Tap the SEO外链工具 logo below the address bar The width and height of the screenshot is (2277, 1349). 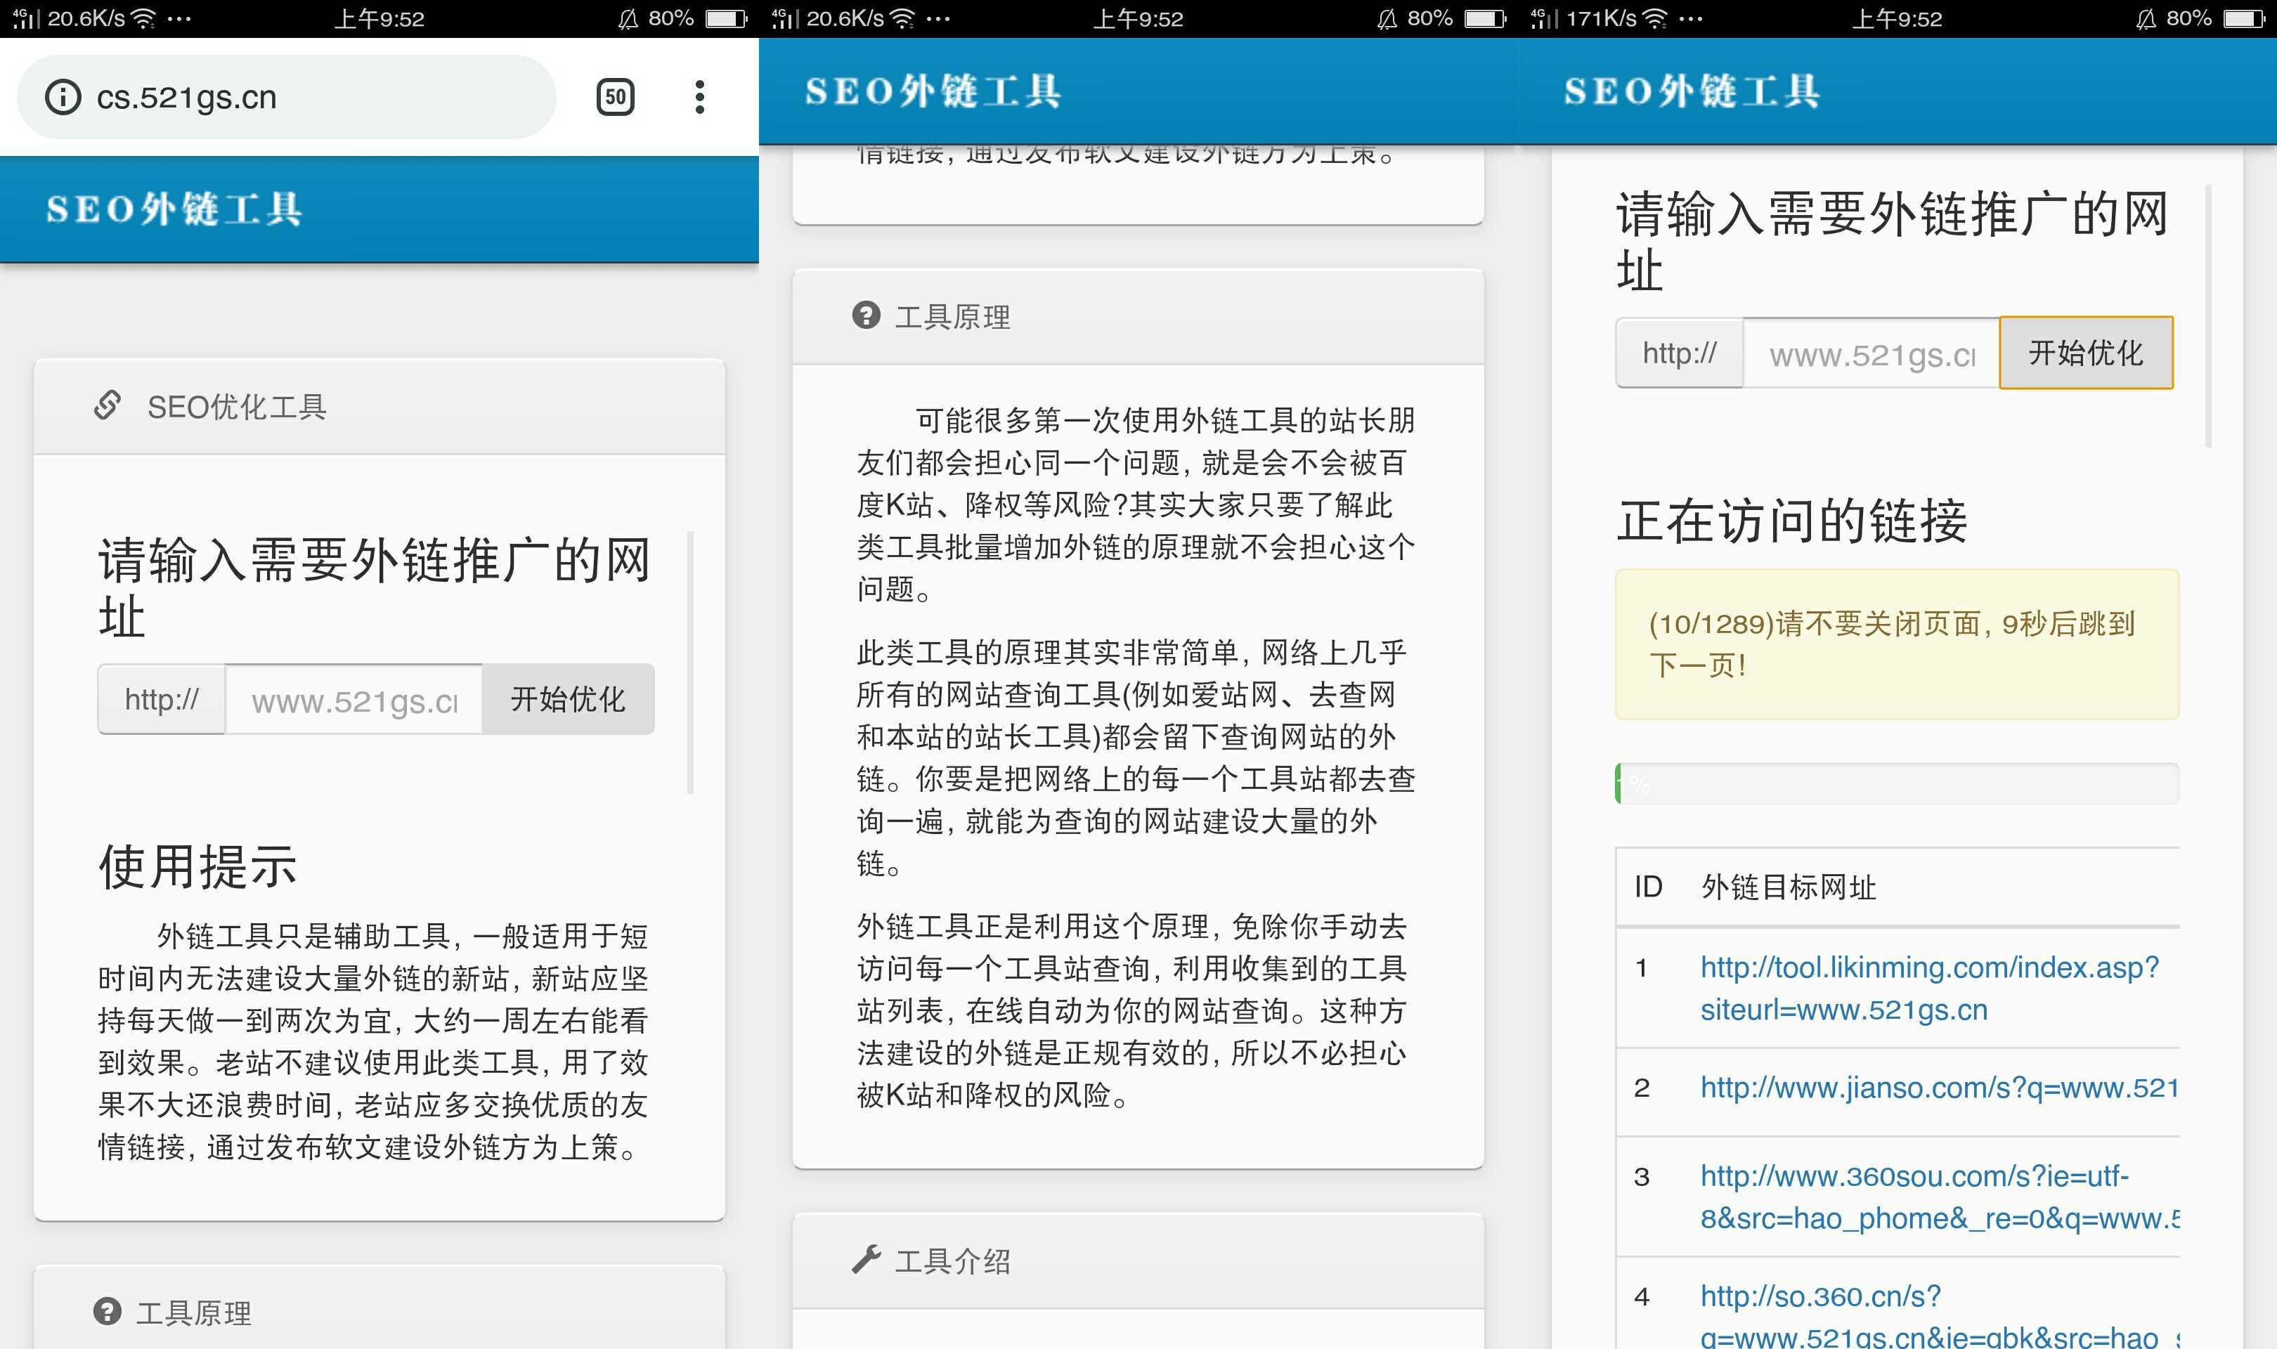[x=174, y=209]
